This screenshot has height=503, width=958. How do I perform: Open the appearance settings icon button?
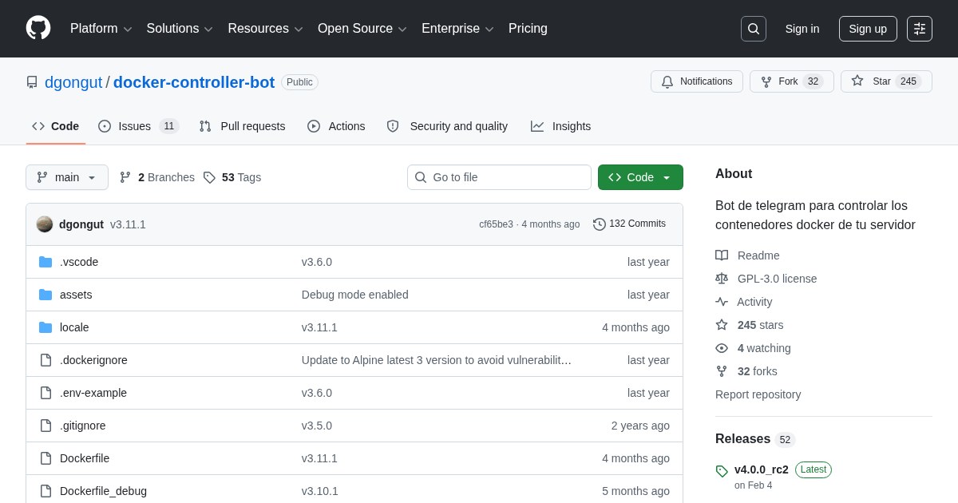click(920, 29)
